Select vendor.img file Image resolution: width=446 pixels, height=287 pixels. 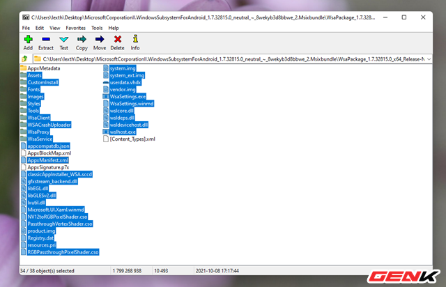[x=119, y=90]
